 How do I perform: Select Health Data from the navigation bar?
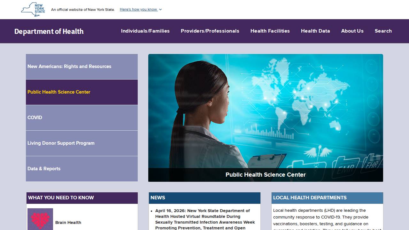[x=315, y=31]
